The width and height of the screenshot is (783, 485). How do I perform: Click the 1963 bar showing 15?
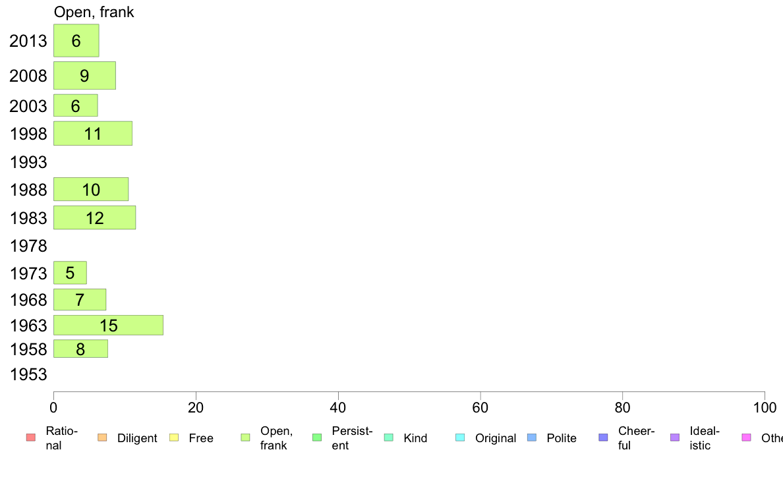point(108,325)
